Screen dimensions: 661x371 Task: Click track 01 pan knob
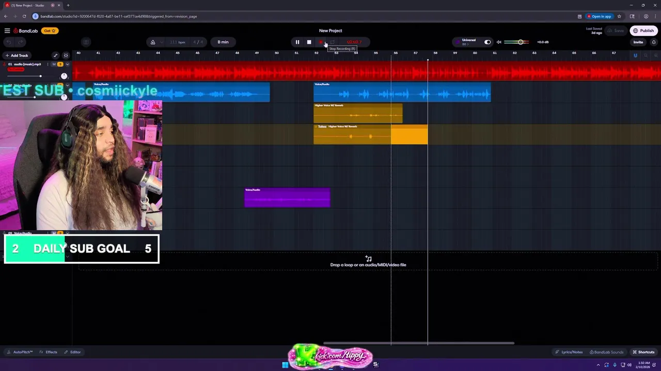[64, 76]
